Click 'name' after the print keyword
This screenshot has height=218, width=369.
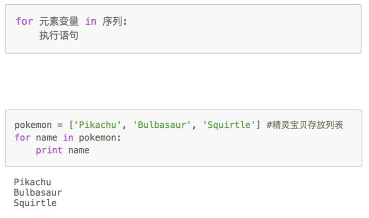[79, 151]
